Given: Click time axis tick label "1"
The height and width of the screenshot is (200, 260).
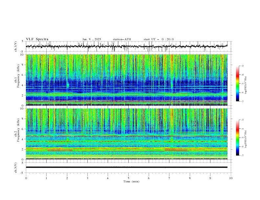Looking at the screenshot, I should (46, 178).
